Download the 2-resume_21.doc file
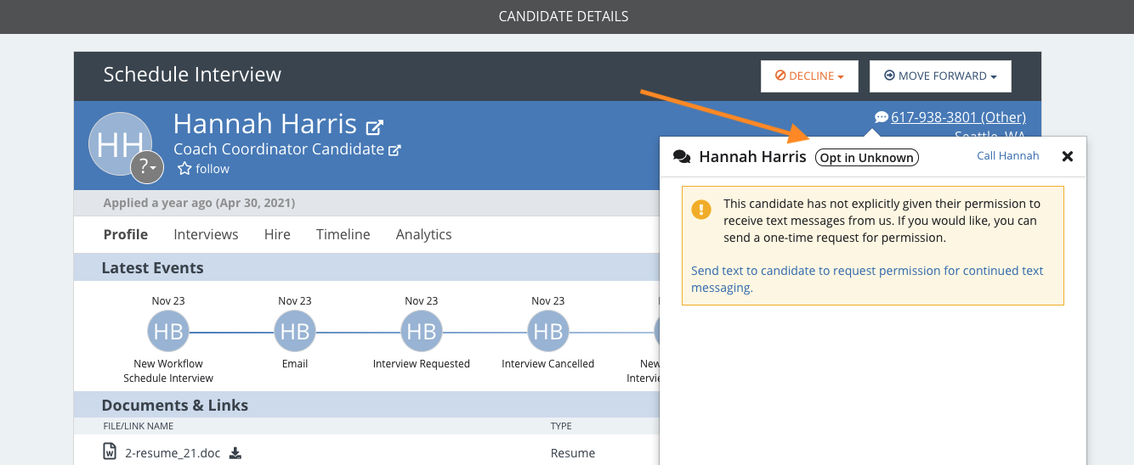Viewport: 1134px width, 465px height. (x=235, y=453)
